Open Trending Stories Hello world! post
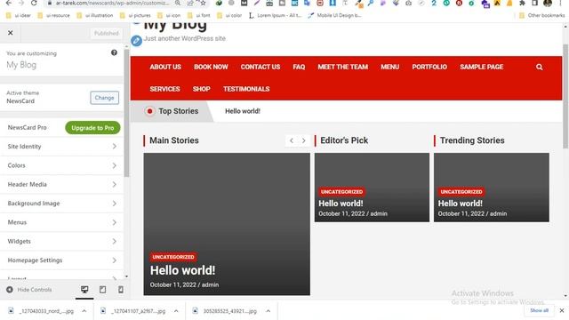The width and height of the screenshot is (569, 320). (x=461, y=204)
